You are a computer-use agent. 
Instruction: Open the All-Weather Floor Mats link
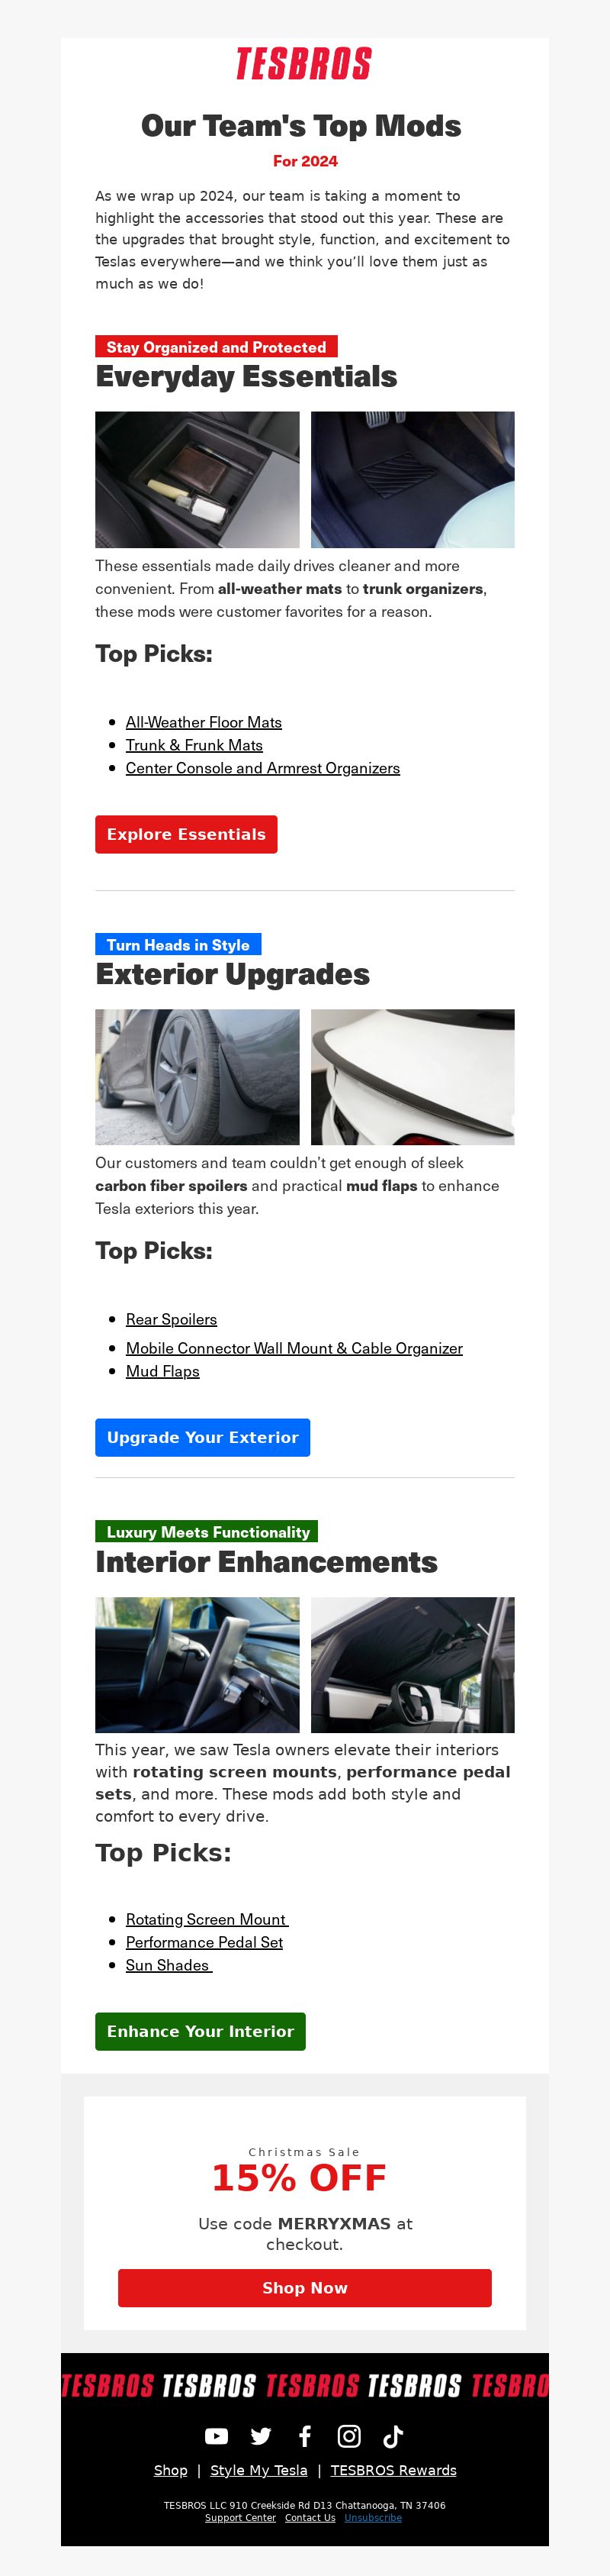(x=204, y=722)
